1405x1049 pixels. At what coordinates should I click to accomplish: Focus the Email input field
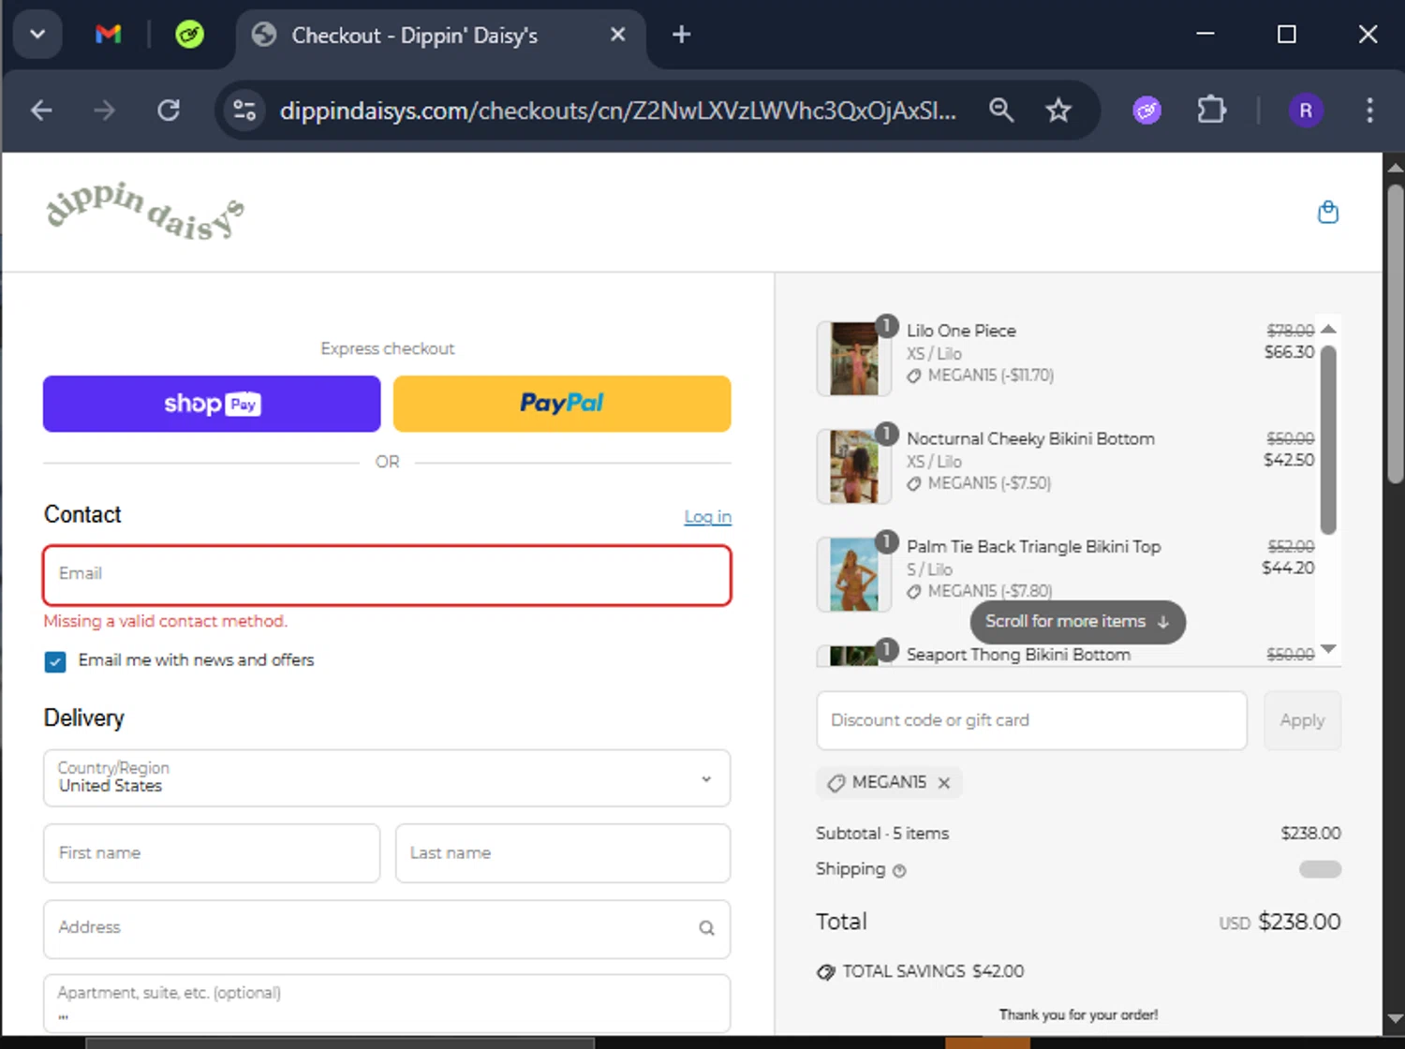387,575
